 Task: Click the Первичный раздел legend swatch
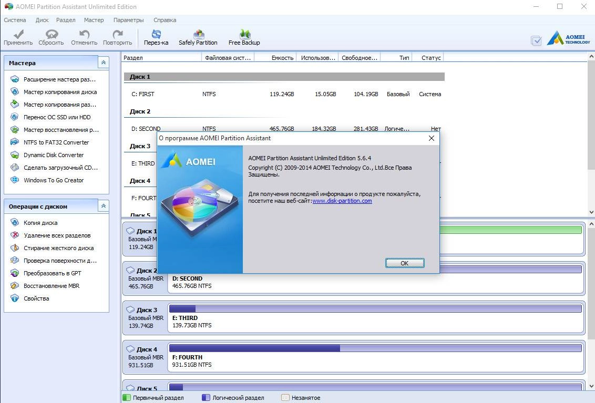[126, 398]
